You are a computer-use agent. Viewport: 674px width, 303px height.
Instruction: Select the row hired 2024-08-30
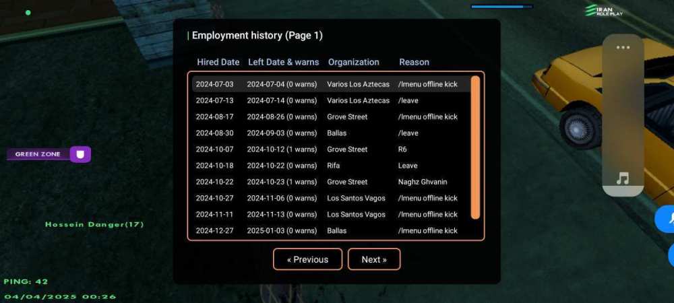[331, 133]
